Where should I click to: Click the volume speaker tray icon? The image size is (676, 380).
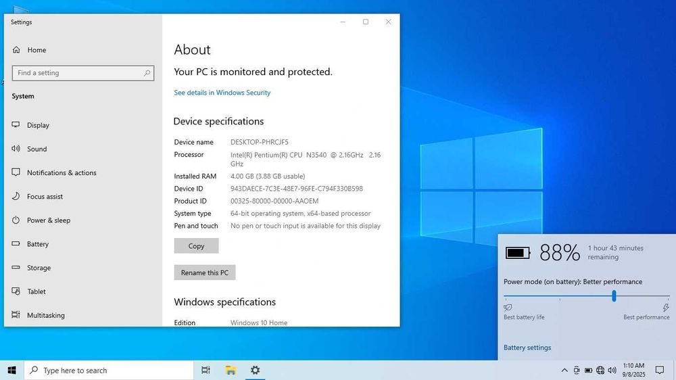612,370
